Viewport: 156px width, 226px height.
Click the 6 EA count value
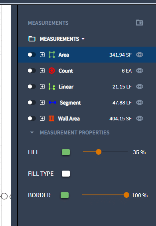coord(127,71)
